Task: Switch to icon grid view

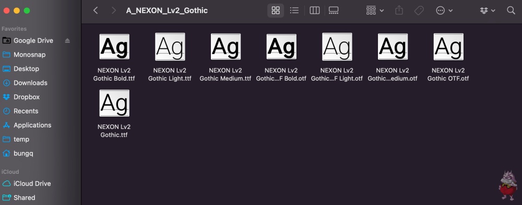Action: [x=276, y=10]
